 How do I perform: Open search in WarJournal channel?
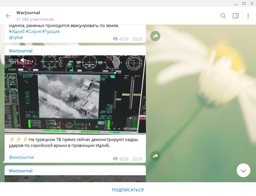[223, 16]
